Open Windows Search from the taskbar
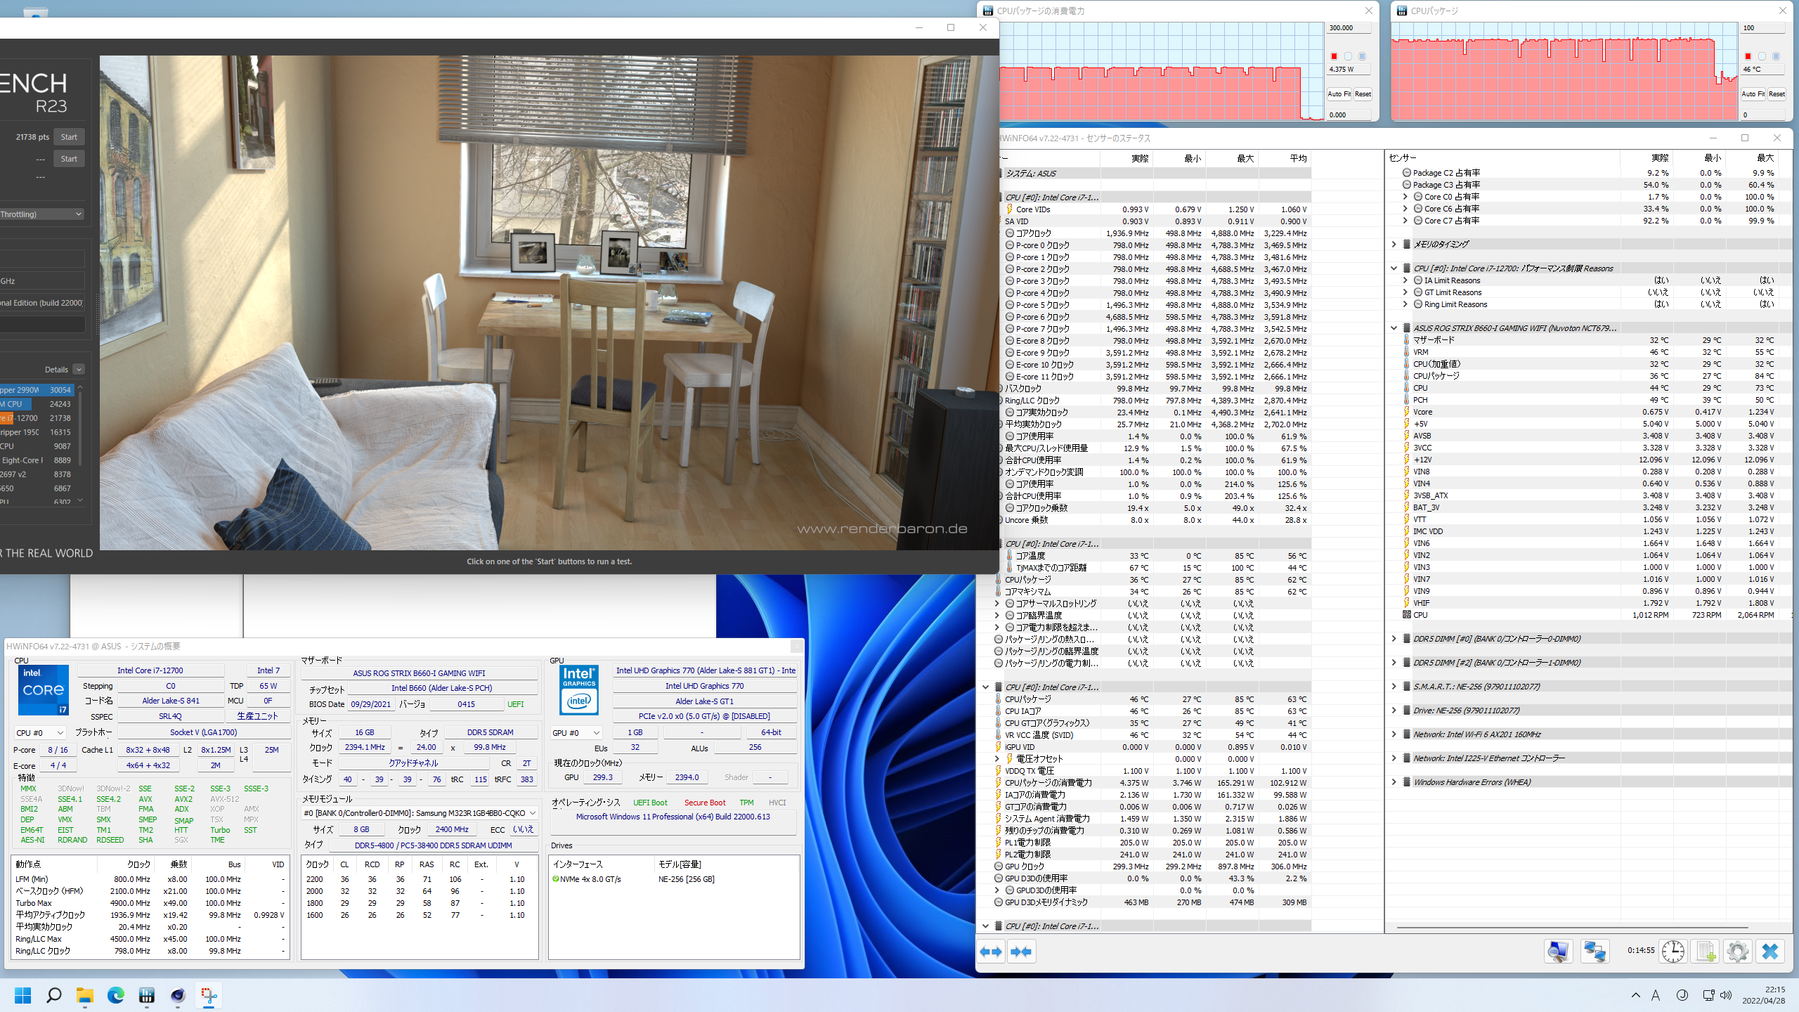The height and width of the screenshot is (1012, 1799). [x=54, y=995]
